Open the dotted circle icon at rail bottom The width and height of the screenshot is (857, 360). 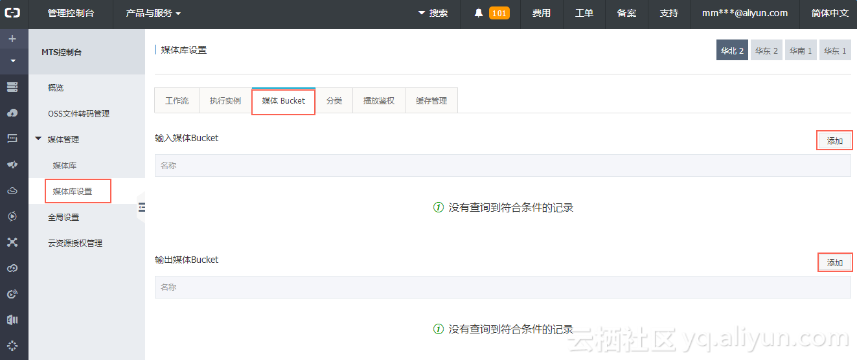click(12, 346)
